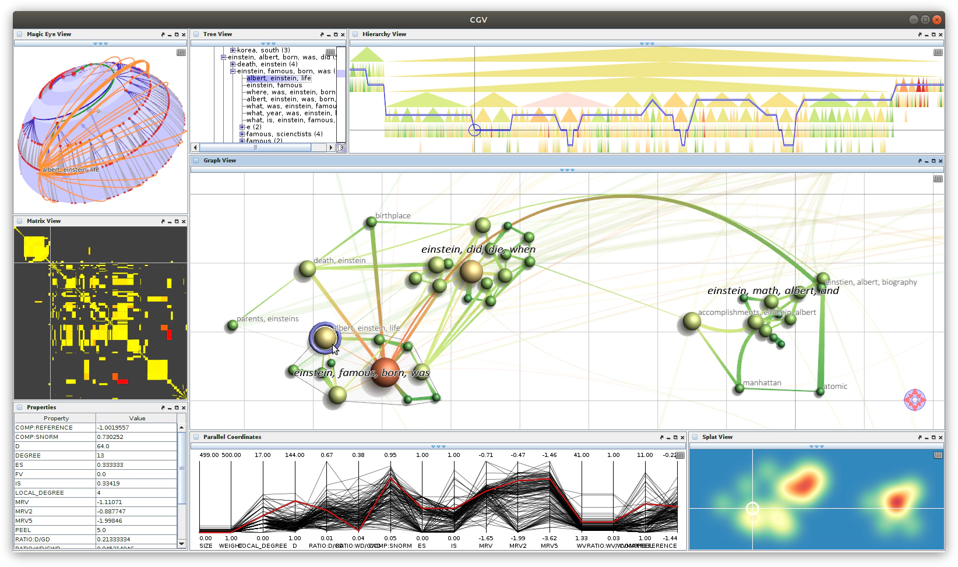The image size is (958, 567).
Task: Open Parallel Coordinates settings sliders icon
Action: pyautogui.click(x=680, y=455)
